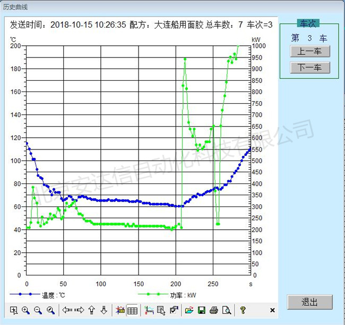
Task: Close the toolbar with the X button
Action: click(272, 310)
